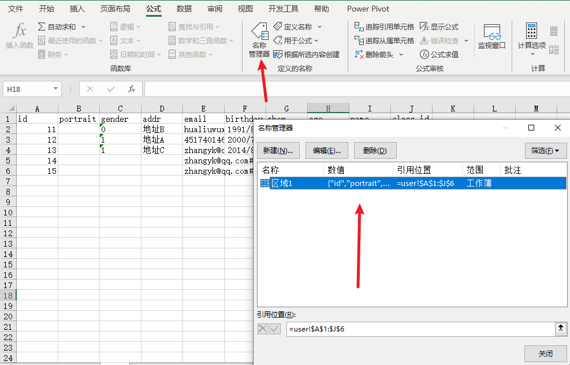570x365 pixels.
Task: Click Edit (编辑) in Name Manager
Action: (x=327, y=151)
